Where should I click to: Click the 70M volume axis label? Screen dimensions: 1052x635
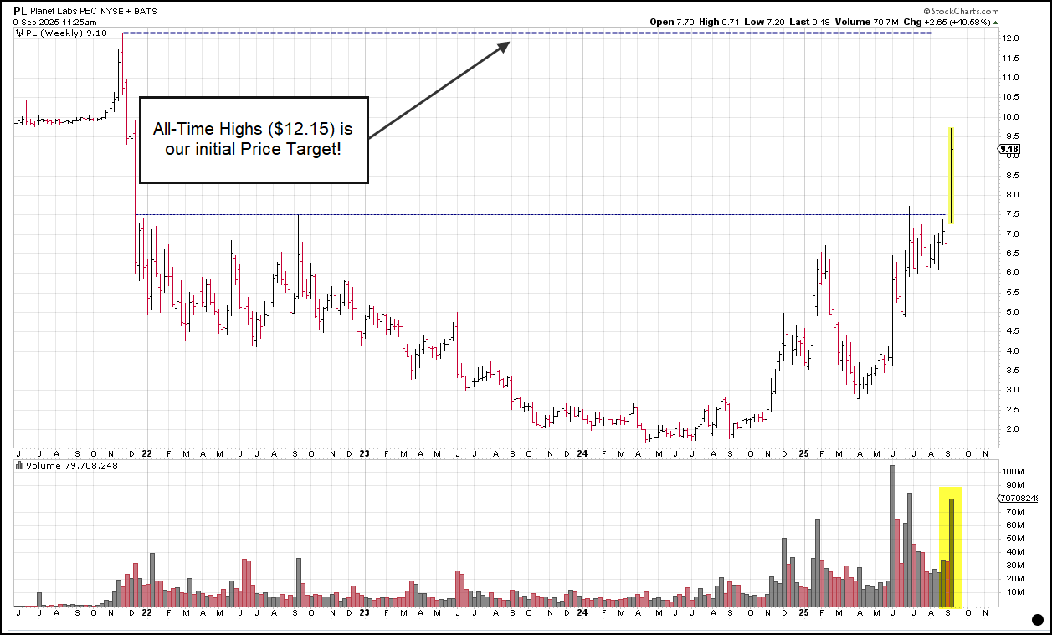point(1014,512)
